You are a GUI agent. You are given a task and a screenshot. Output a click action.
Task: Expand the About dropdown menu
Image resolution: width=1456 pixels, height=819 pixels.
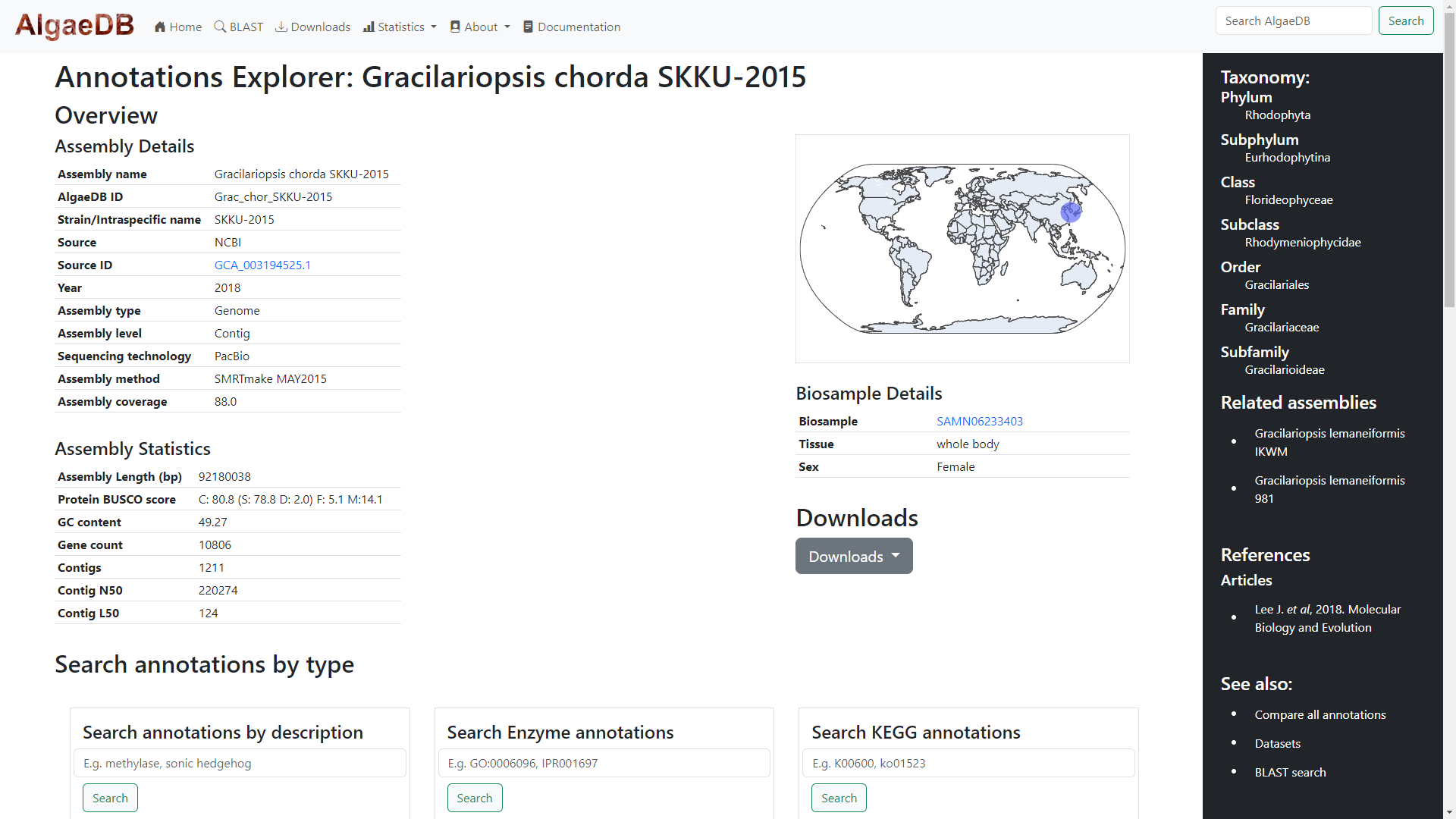pos(480,27)
